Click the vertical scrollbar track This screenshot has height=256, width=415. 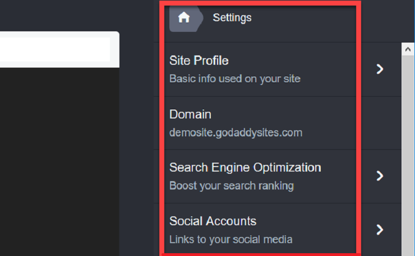click(408, 156)
